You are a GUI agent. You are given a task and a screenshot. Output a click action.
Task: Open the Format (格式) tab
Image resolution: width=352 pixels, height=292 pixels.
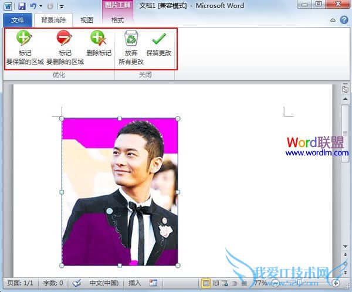117,20
